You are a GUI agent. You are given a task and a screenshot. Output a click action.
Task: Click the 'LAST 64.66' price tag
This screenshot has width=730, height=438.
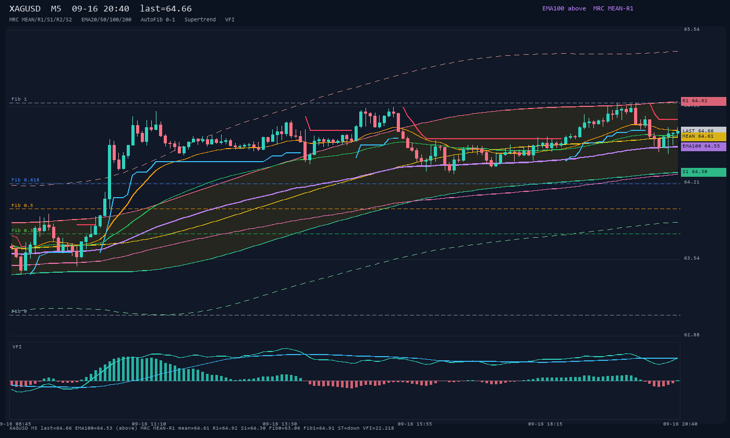pos(703,131)
